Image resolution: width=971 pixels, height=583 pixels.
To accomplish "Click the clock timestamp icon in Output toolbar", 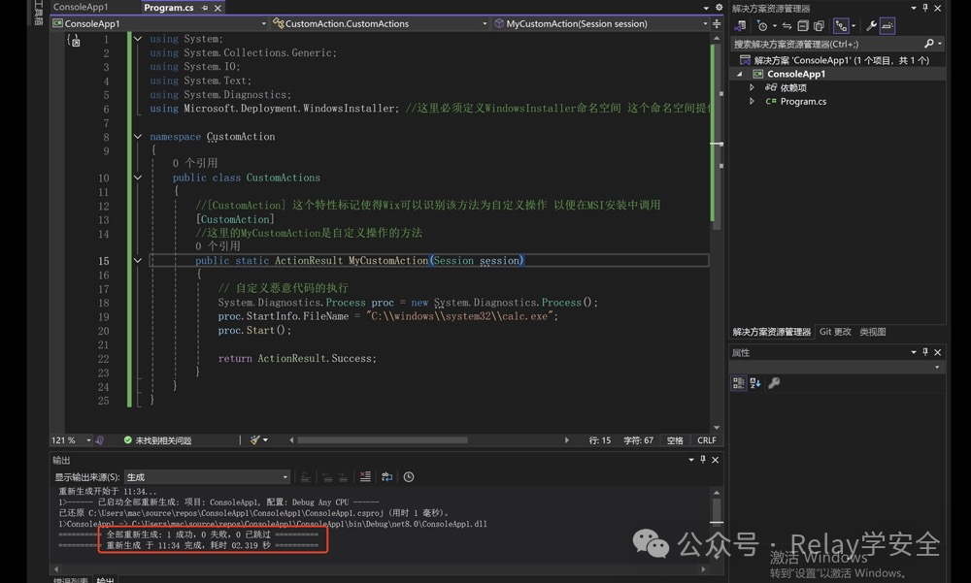I will pos(409,476).
